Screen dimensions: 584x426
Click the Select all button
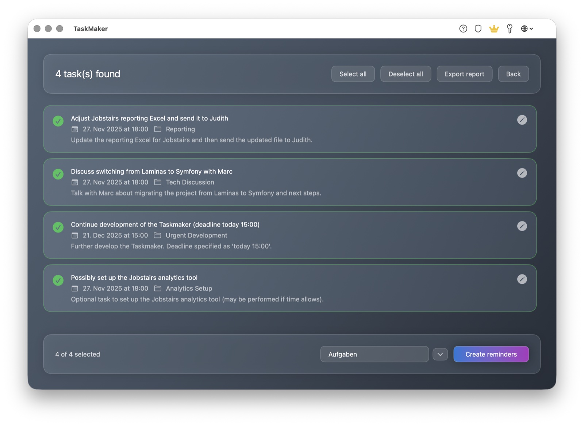[353, 74]
